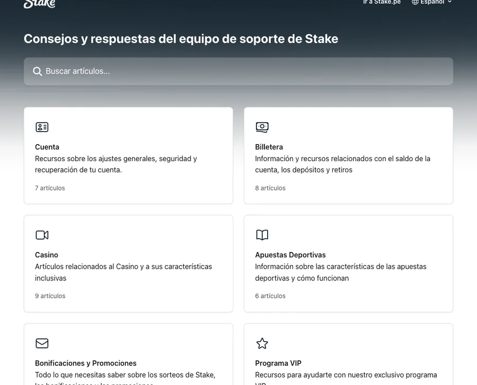Open the Cuenta collection title
477x385 pixels.
[47, 147]
